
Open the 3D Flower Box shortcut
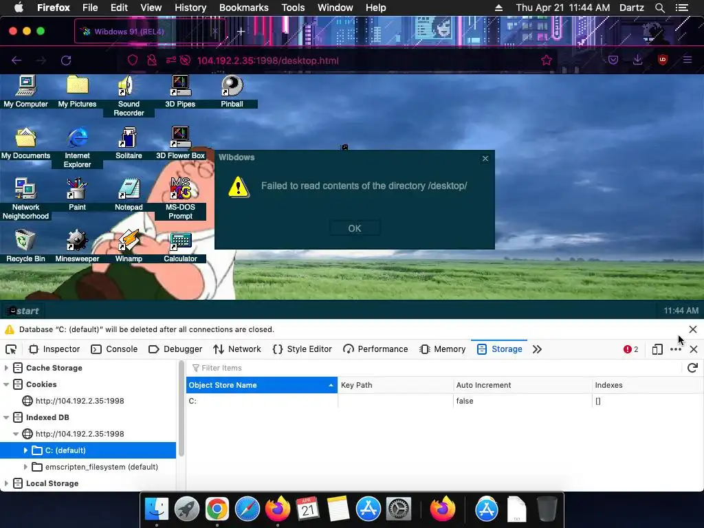coord(181,143)
